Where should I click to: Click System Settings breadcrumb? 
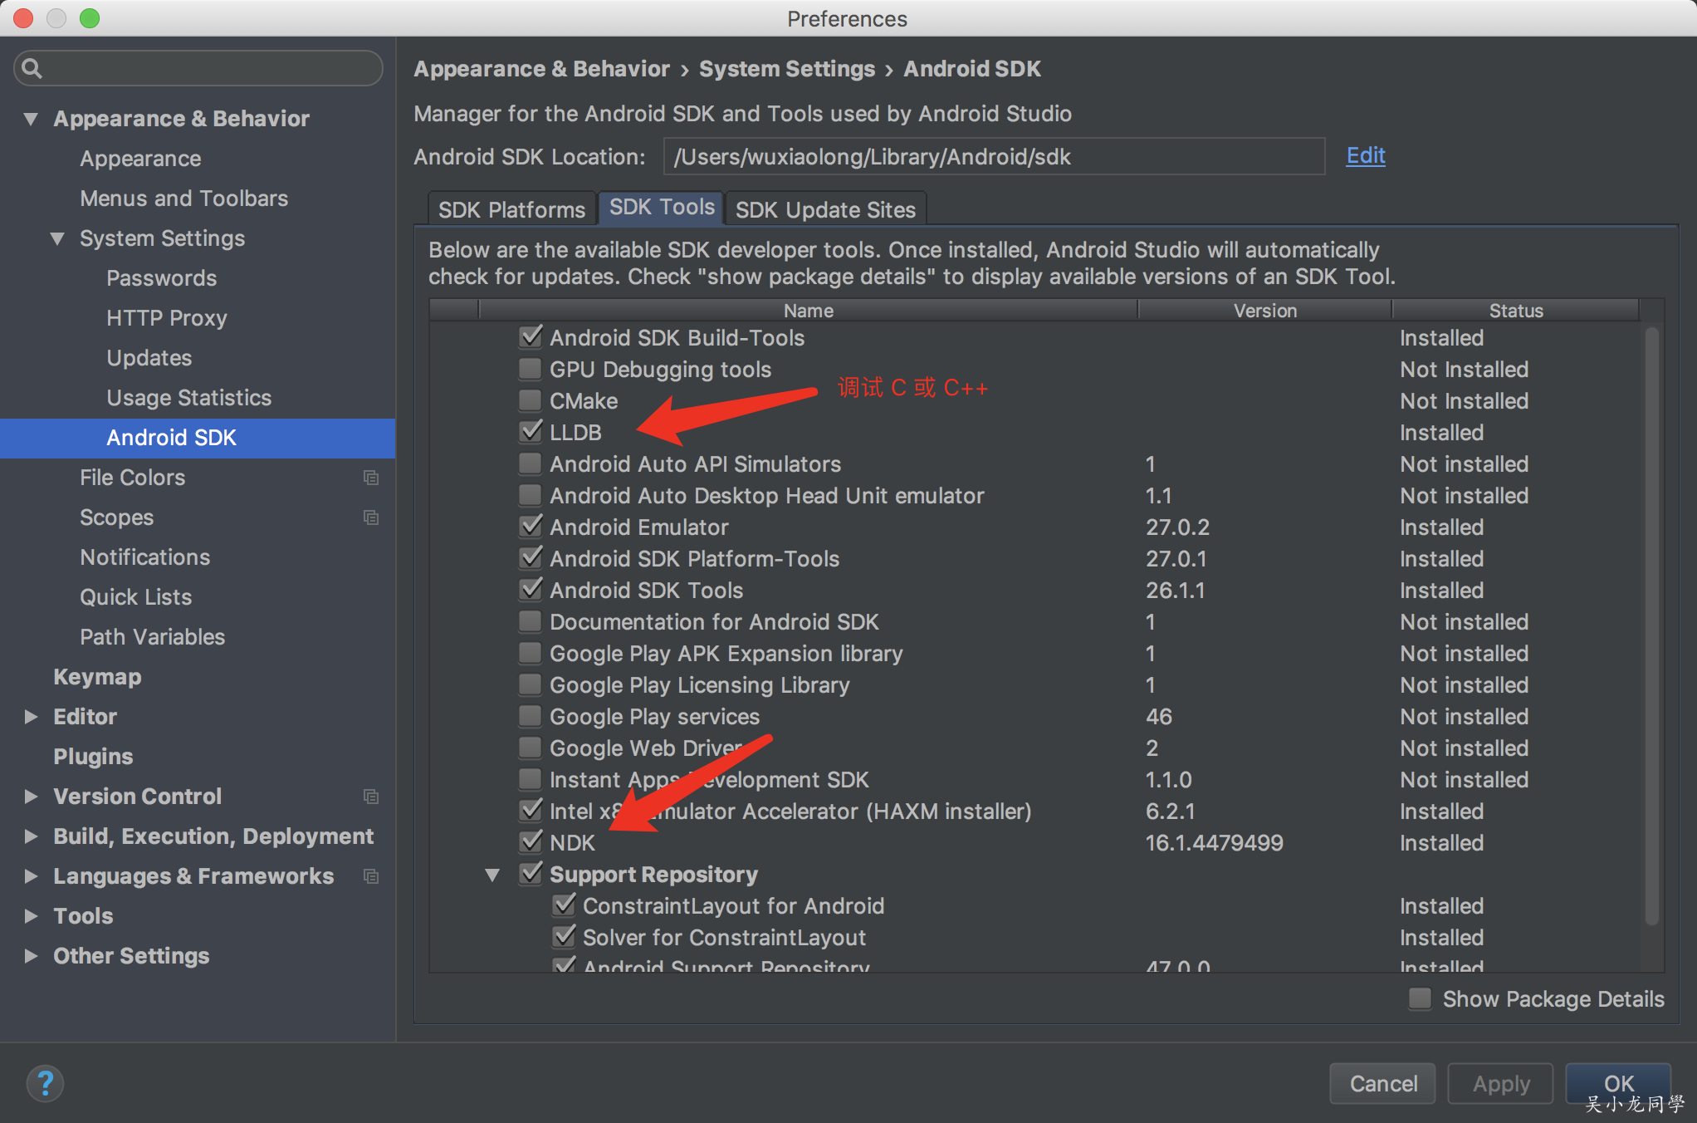click(786, 69)
